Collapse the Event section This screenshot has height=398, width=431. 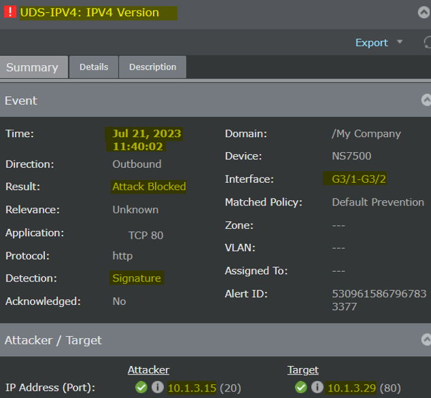pos(426,100)
